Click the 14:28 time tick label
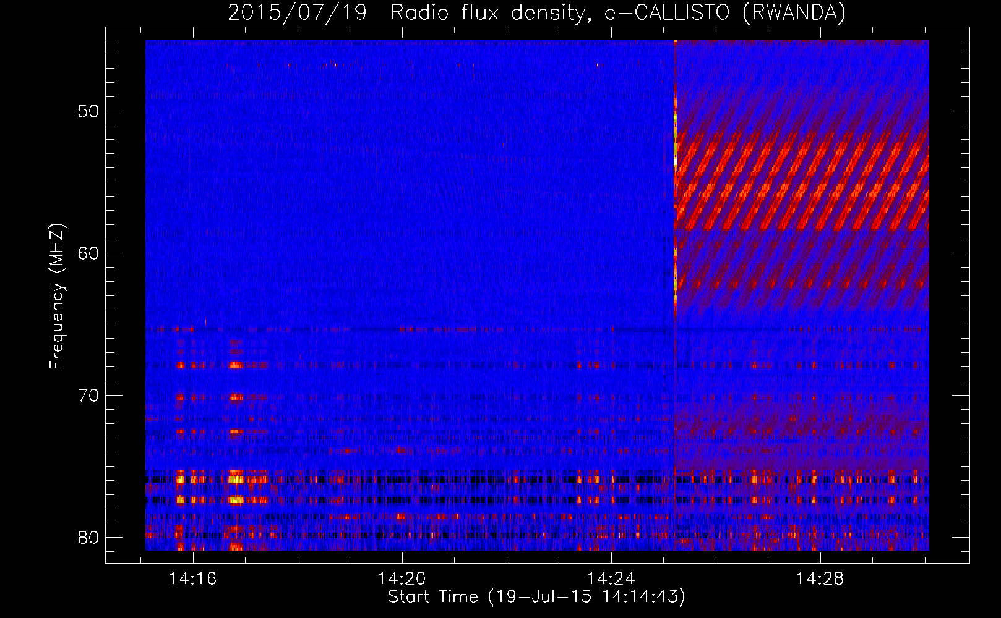This screenshot has height=618, width=1001. [x=820, y=579]
